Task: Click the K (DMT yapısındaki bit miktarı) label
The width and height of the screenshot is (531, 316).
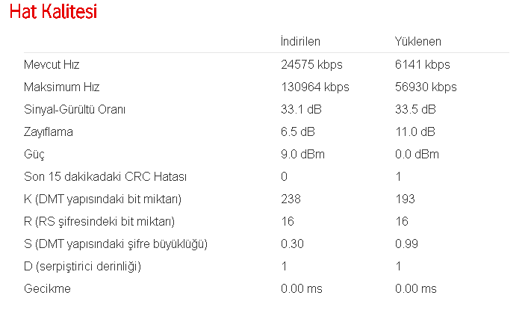Action: tap(103, 199)
